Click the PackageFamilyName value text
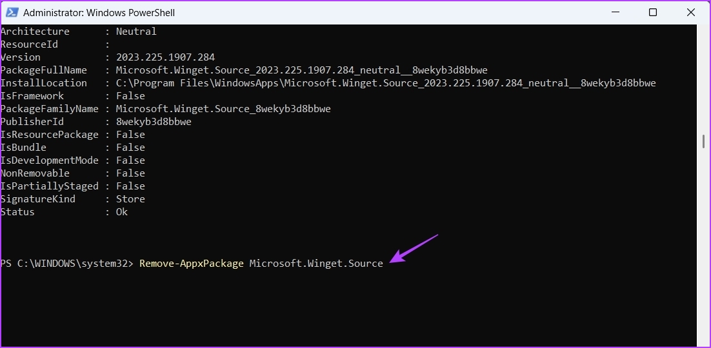This screenshot has height=348, width=711. pos(223,109)
